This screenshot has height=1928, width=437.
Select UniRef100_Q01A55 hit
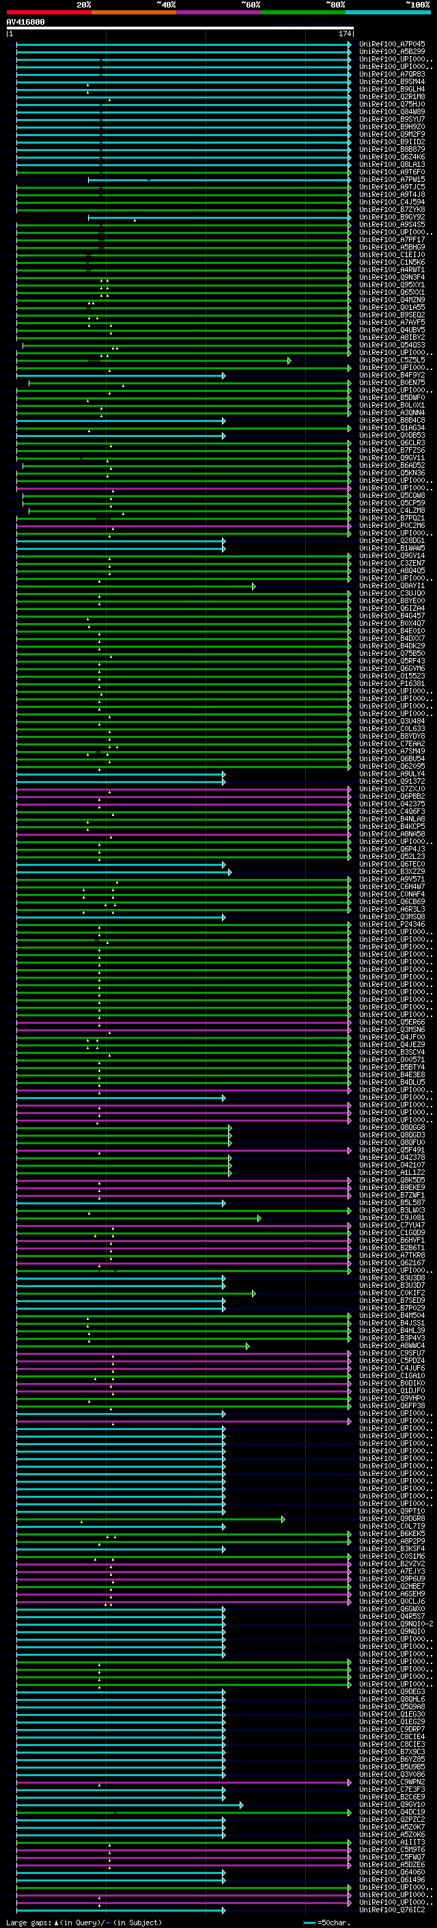click(x=392, y=308)
